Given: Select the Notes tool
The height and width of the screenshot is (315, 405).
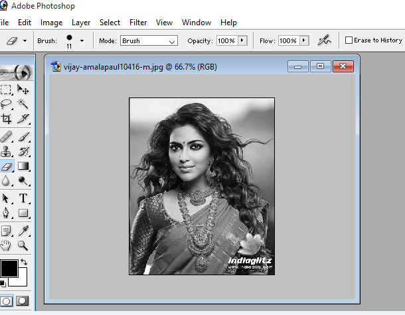Looking at the screenshot, I should pyautogui.click(x=6, y=231).
